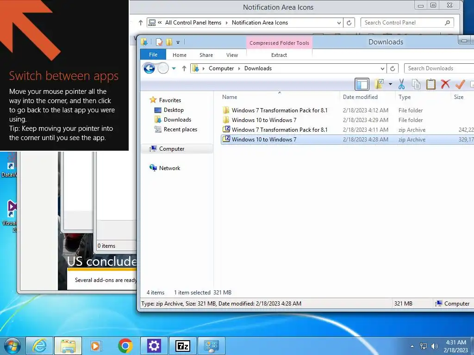Sort files by the Name column
This screenshot has width=474, height=355.
tap(230, 97)
